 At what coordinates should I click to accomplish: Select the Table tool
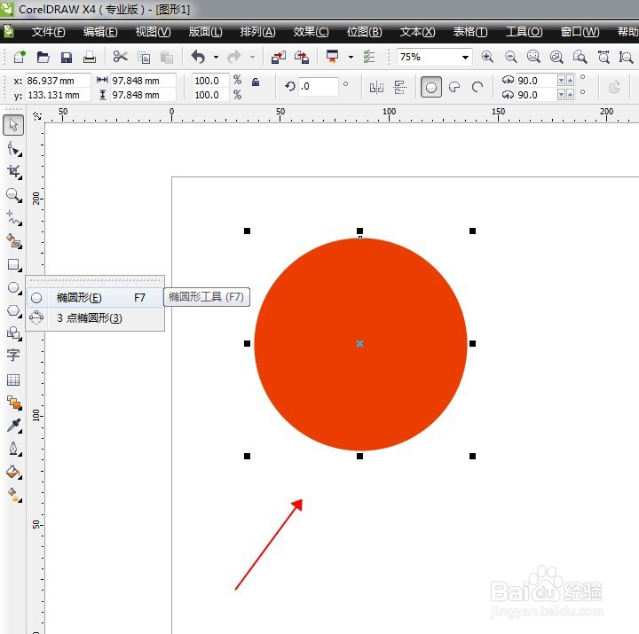pos(13,380)
